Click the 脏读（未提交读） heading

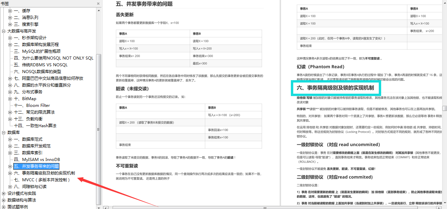click(x=132, y=89)
